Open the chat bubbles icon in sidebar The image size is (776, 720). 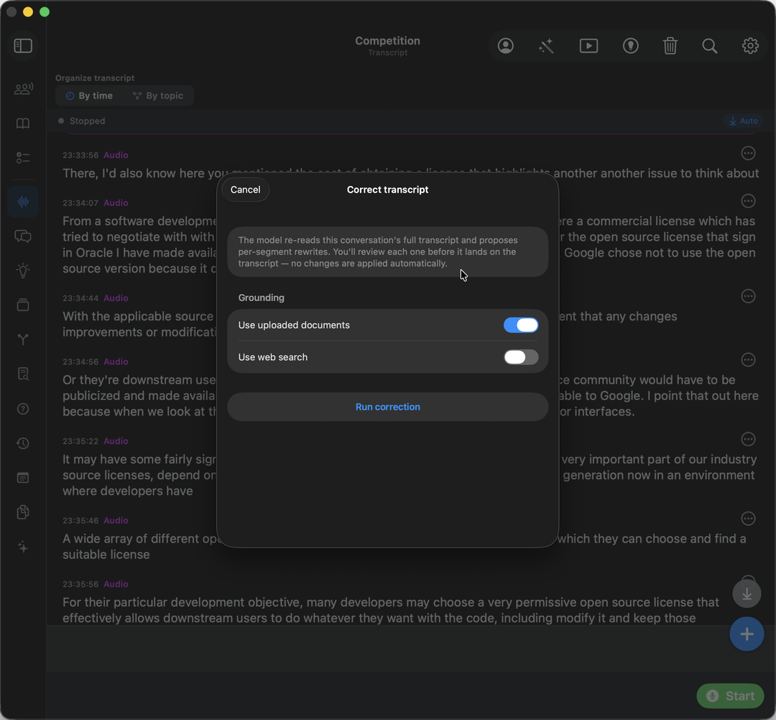(23, 236)
